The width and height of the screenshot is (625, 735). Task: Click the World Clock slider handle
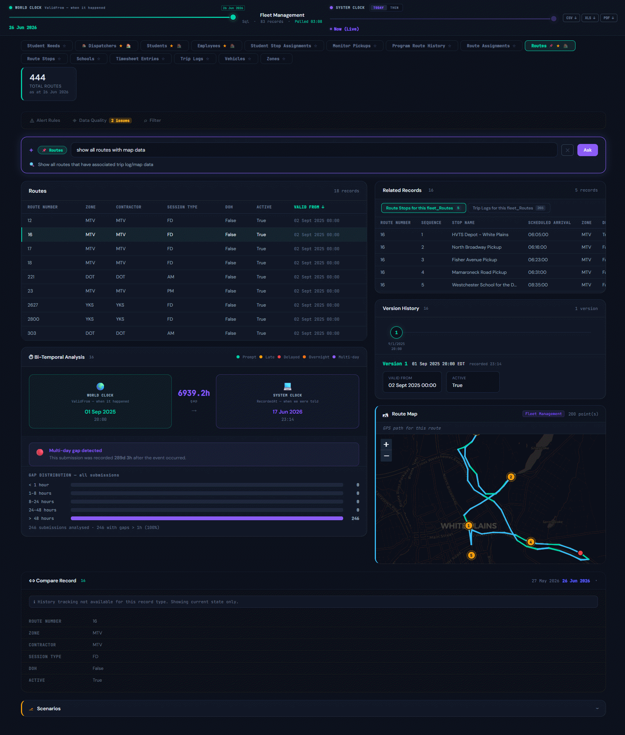pos(233,18)
